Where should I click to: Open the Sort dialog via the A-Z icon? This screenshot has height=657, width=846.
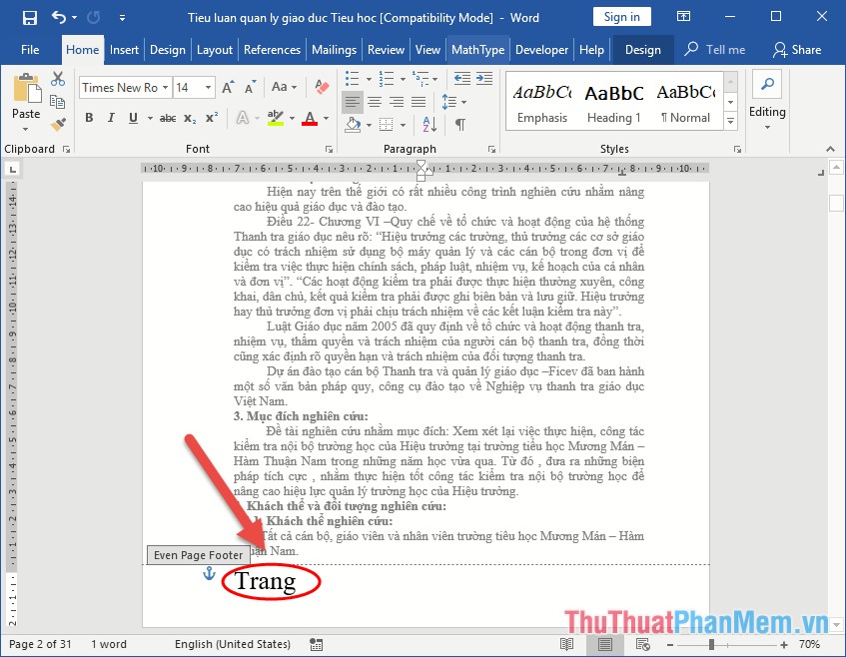coord(426,122)
